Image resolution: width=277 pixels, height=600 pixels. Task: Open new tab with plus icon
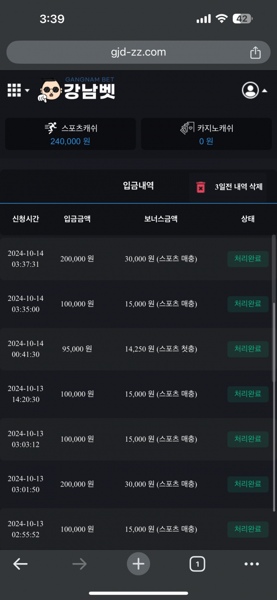(138, 564)
